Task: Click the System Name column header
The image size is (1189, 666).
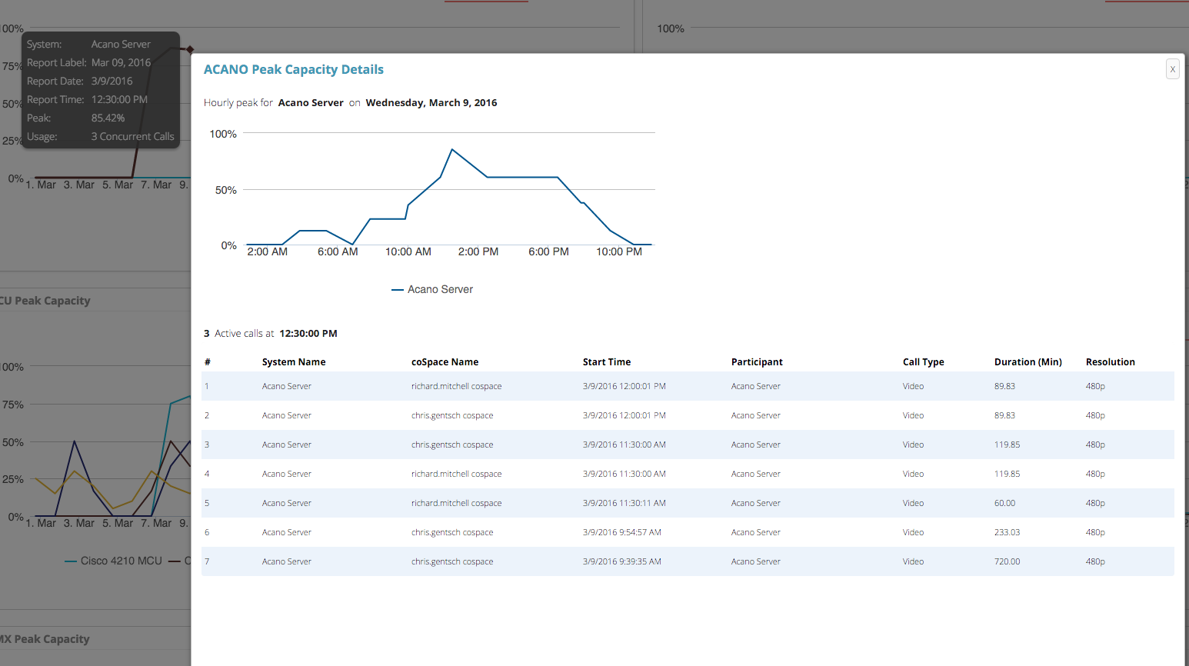Action: click(x=294, y=361)
